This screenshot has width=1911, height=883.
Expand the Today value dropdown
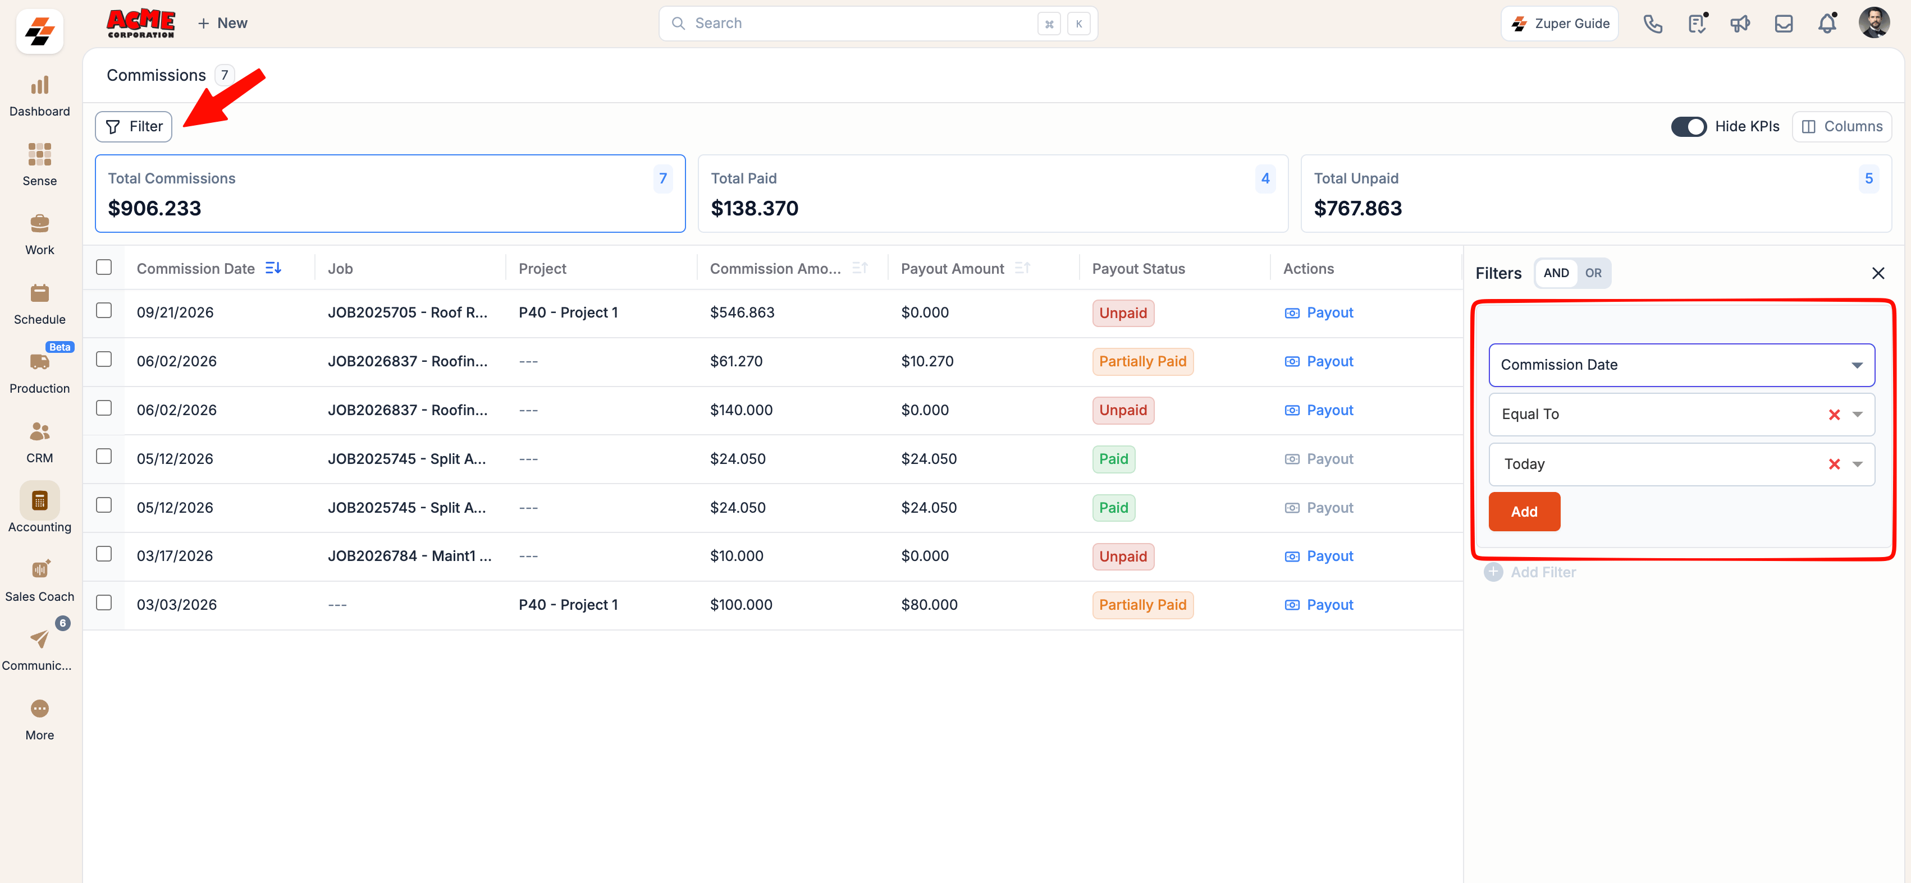(x=1857, y=464)
